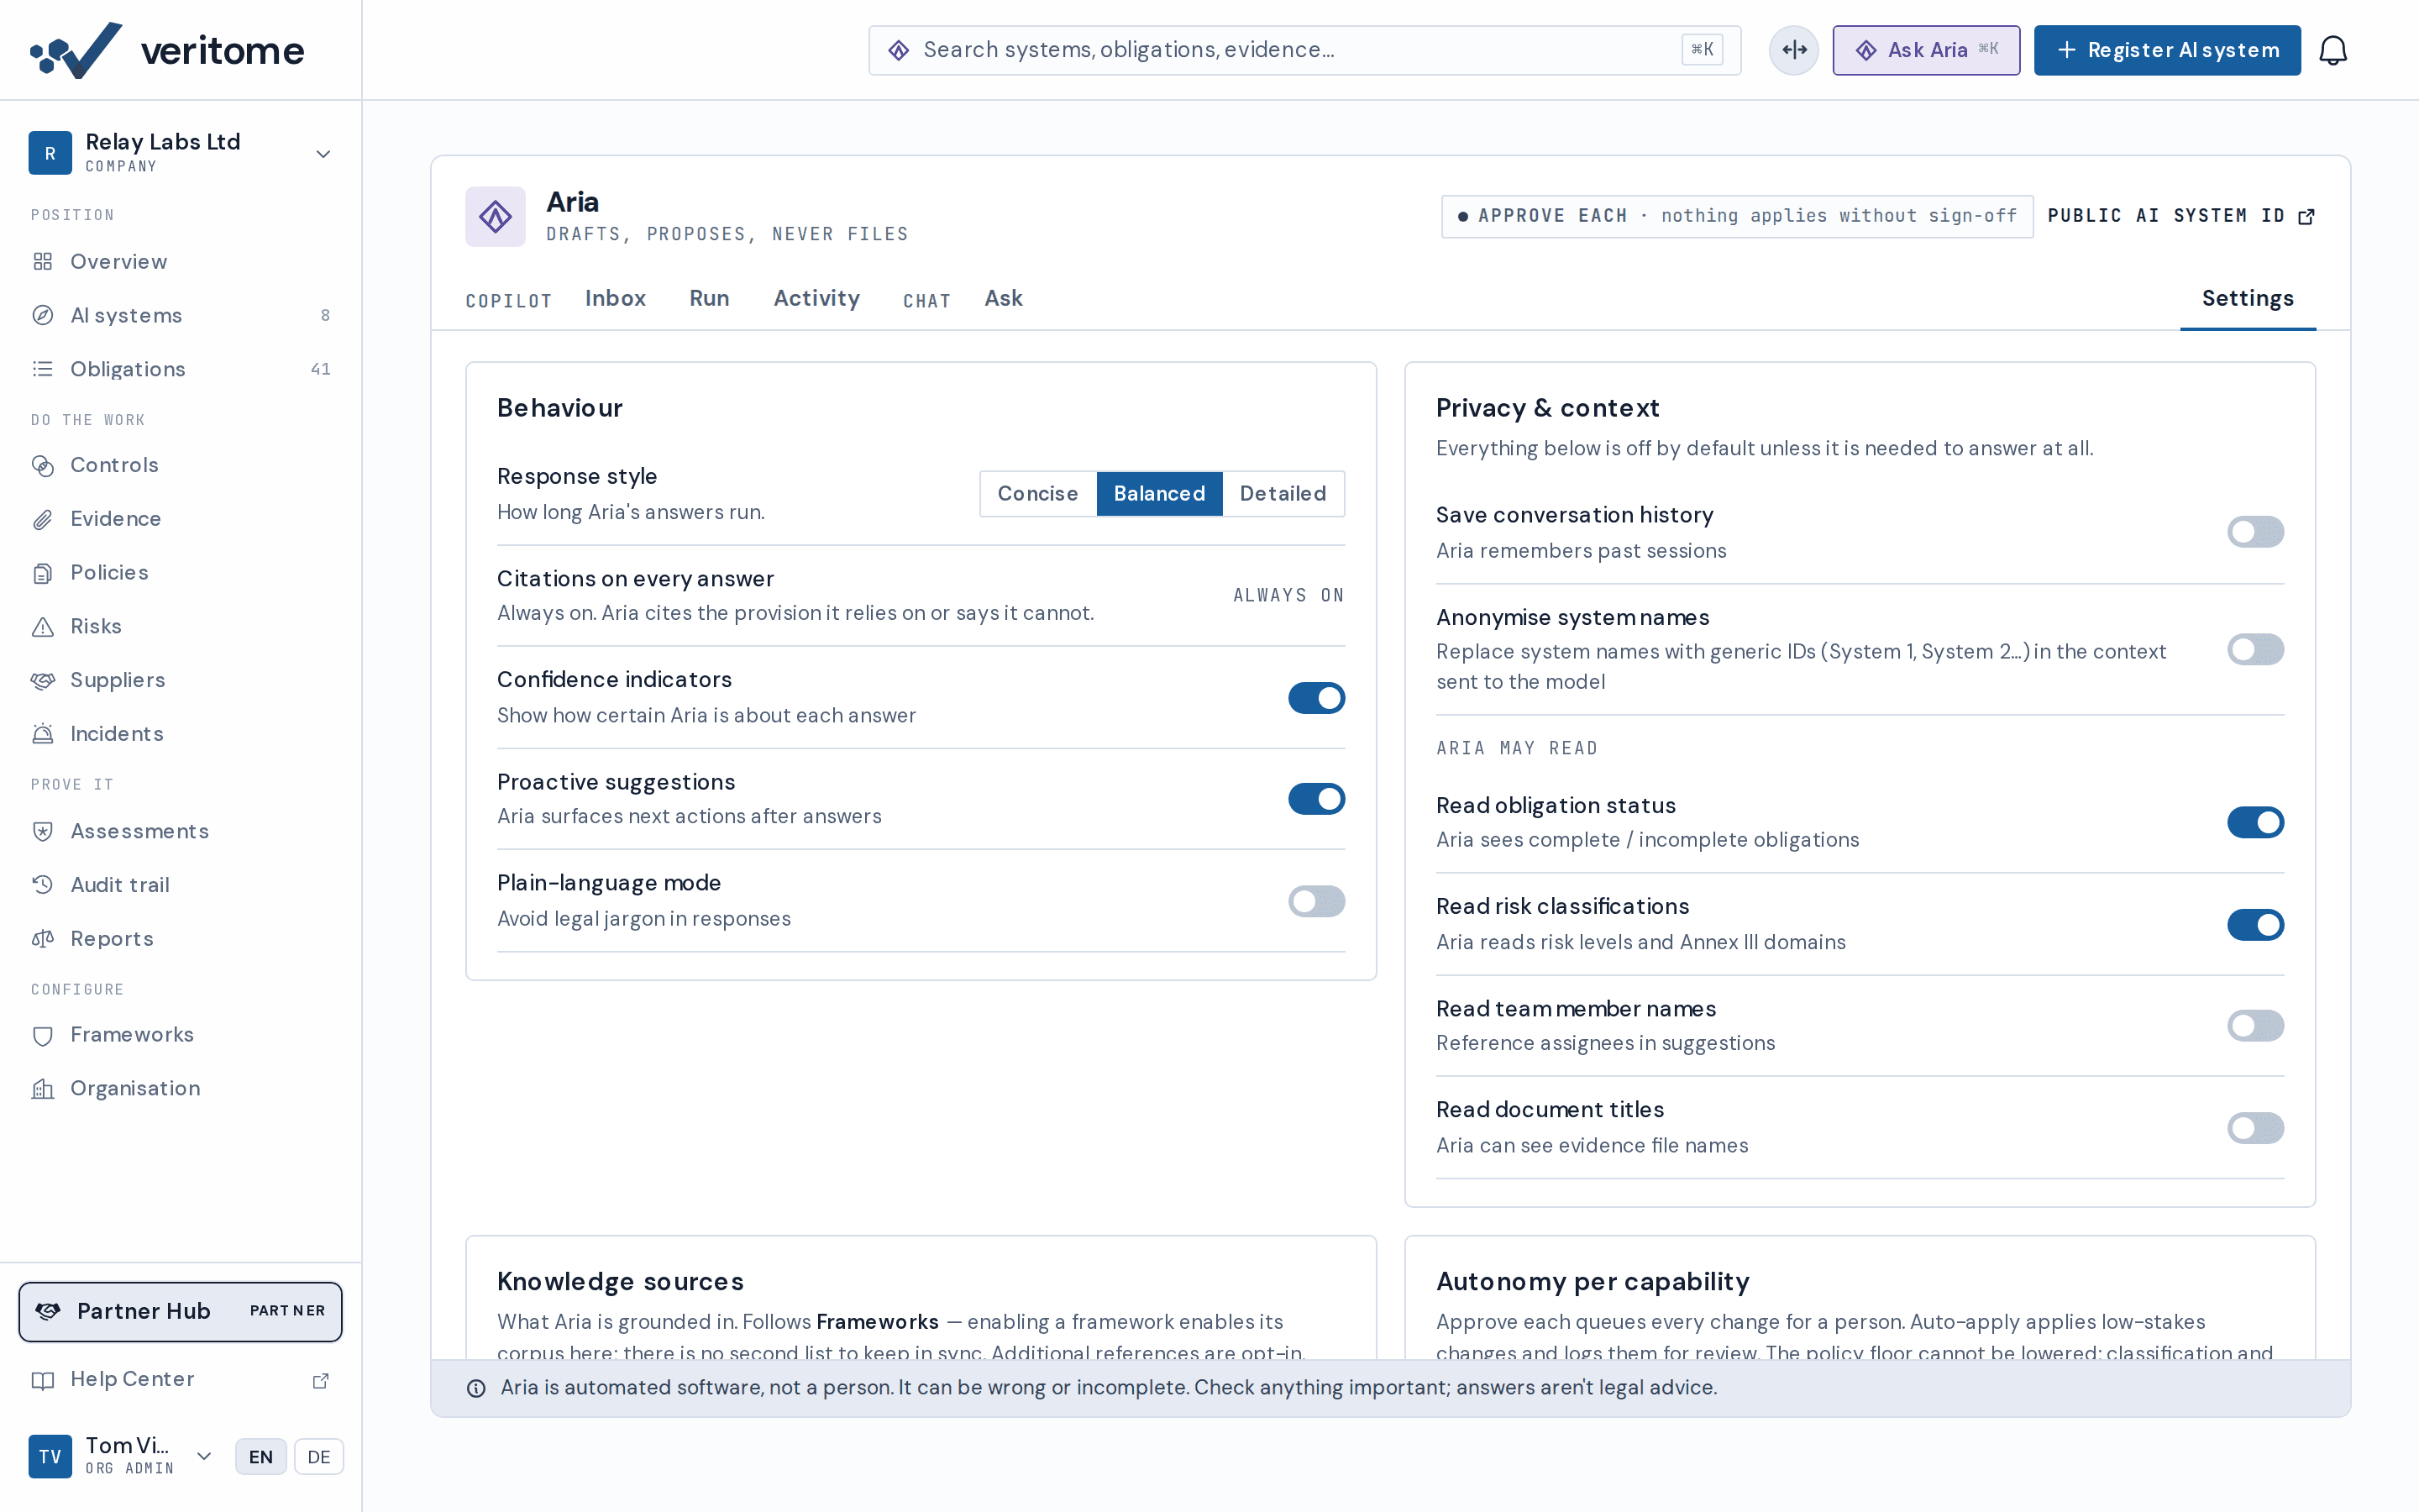Open Organisation building icon
This screenshot has height=1512, width=2419.
43,1089
